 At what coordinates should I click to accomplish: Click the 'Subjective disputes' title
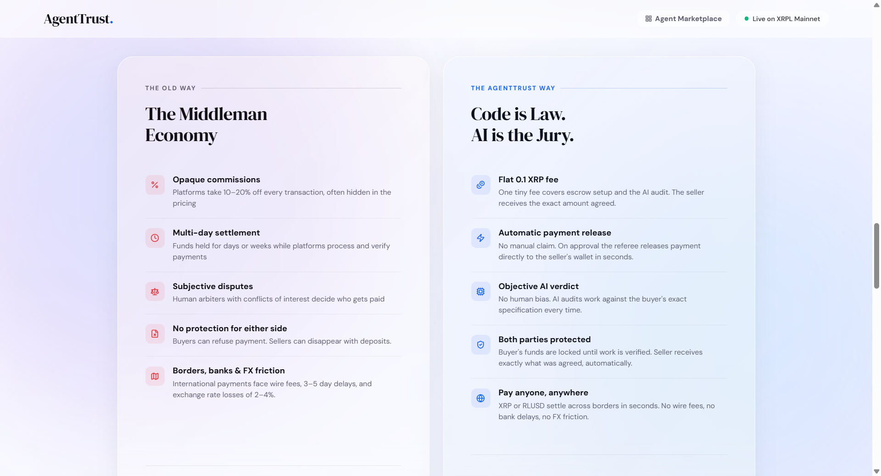click(x=213, y=286)
